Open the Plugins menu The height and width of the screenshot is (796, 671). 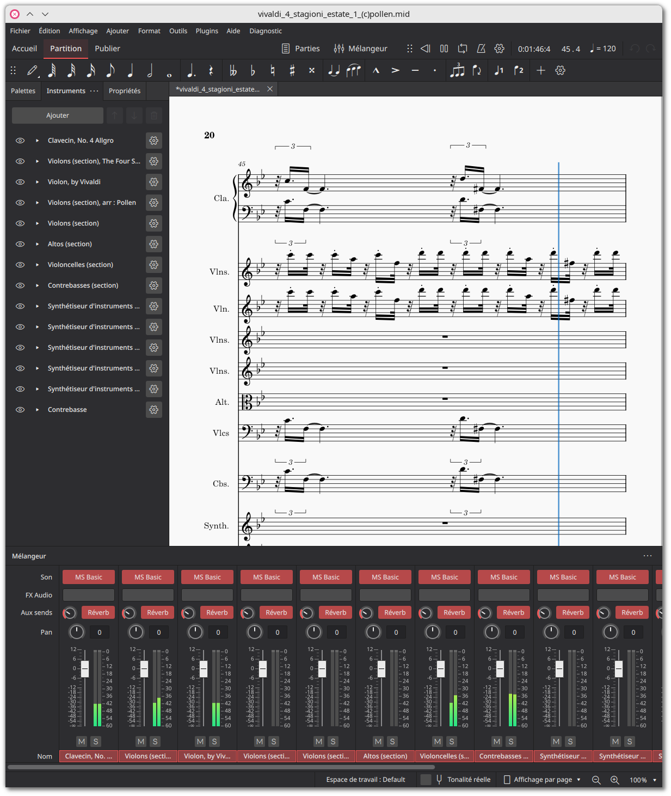point(207,31)
